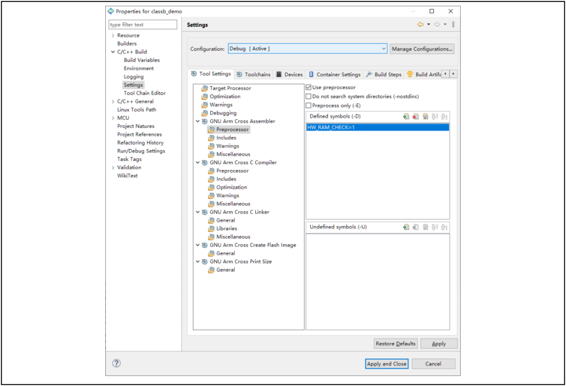
Task: Enable Do not search system directories checkbox
Action: pos(309,97)
